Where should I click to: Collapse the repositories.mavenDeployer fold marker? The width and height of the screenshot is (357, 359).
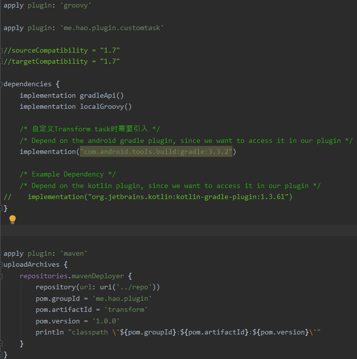coord(1,276)
